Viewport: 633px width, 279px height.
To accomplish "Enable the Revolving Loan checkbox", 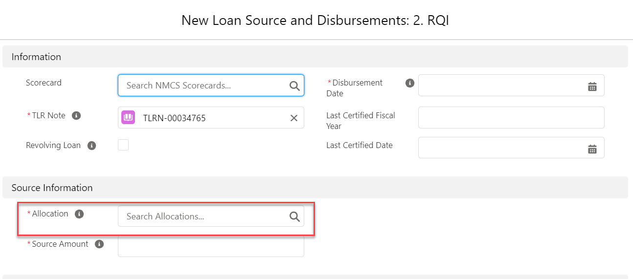I will click(x=123, y=145).
